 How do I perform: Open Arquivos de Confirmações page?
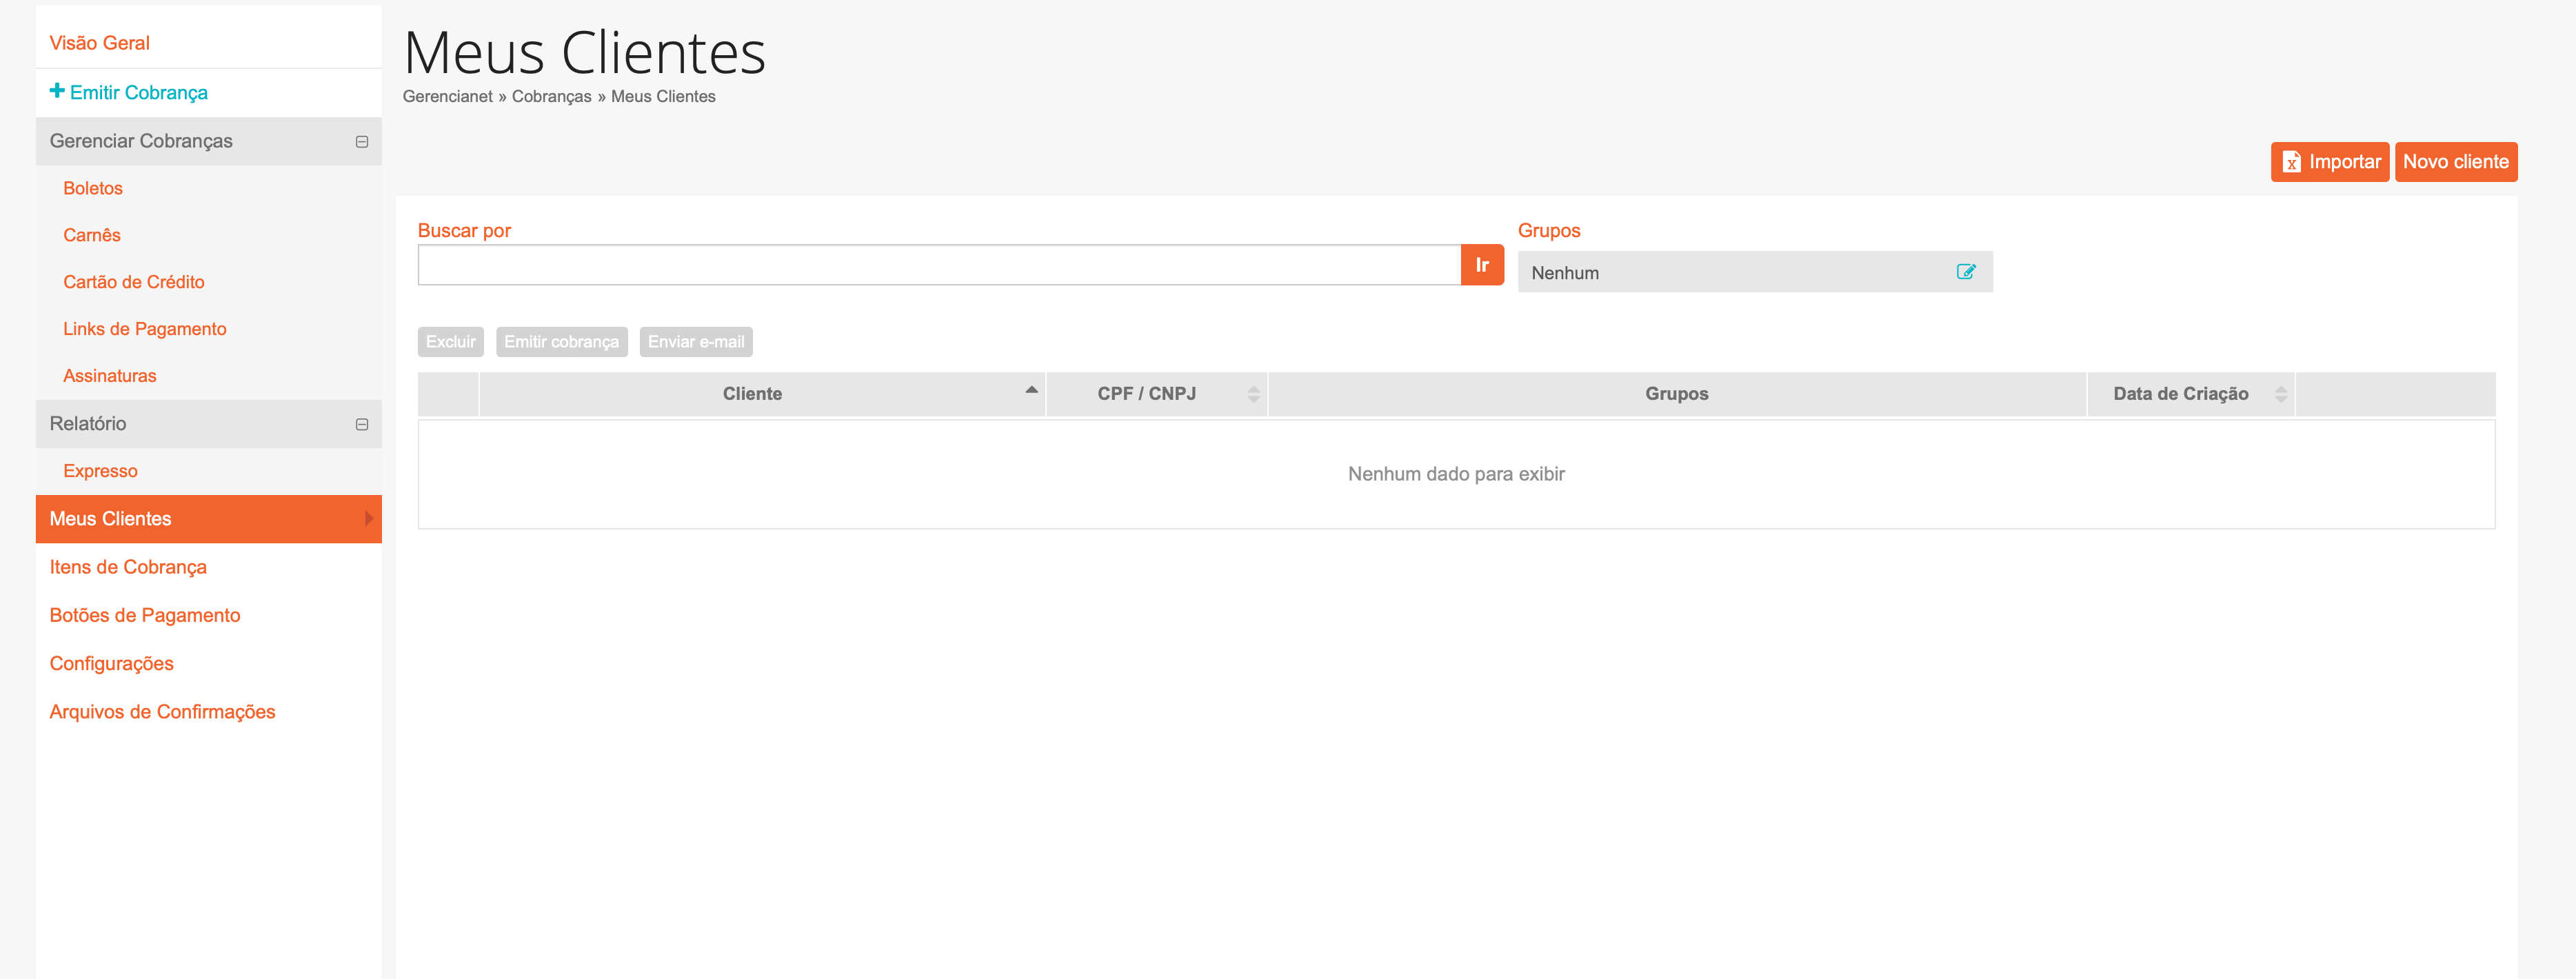point(162,711)
